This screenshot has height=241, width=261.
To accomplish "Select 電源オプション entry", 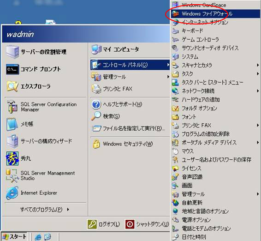I will pyautogui.click(x=215, y=220).
